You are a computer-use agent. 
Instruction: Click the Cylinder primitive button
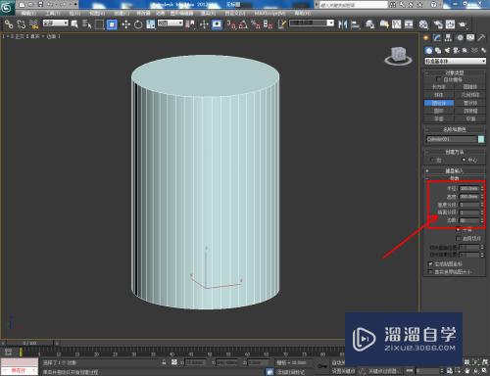[x=439, y=103]
